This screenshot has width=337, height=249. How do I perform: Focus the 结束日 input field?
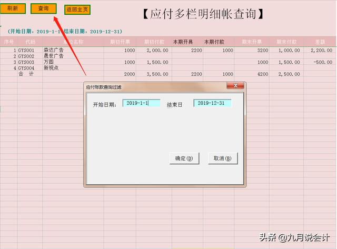coord(212,103)
